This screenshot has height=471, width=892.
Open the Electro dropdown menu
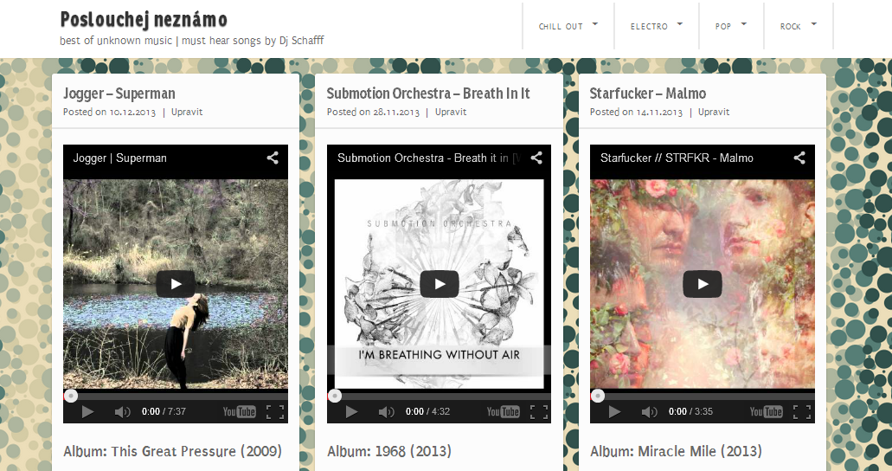click(657, 26)
